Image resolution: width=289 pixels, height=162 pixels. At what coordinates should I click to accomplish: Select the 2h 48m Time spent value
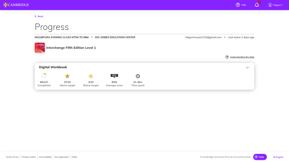pyautogui.click(x=138, y=82)
